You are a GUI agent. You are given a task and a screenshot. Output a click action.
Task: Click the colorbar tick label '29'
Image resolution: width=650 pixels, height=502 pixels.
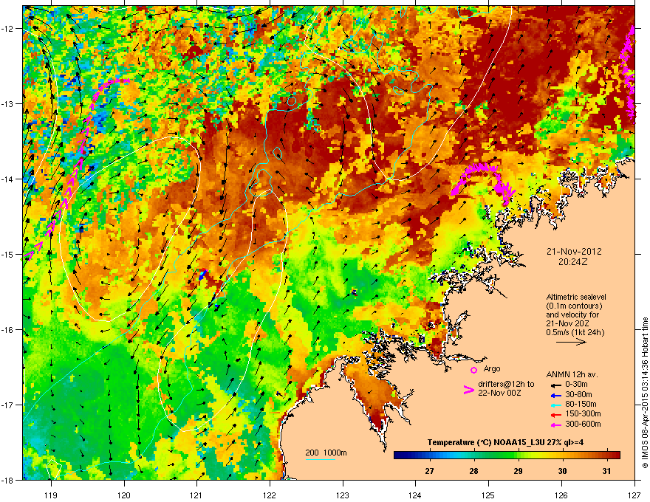519,471
